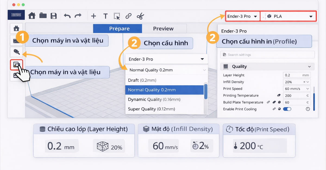Undo the last action

[x=67, y=16]
